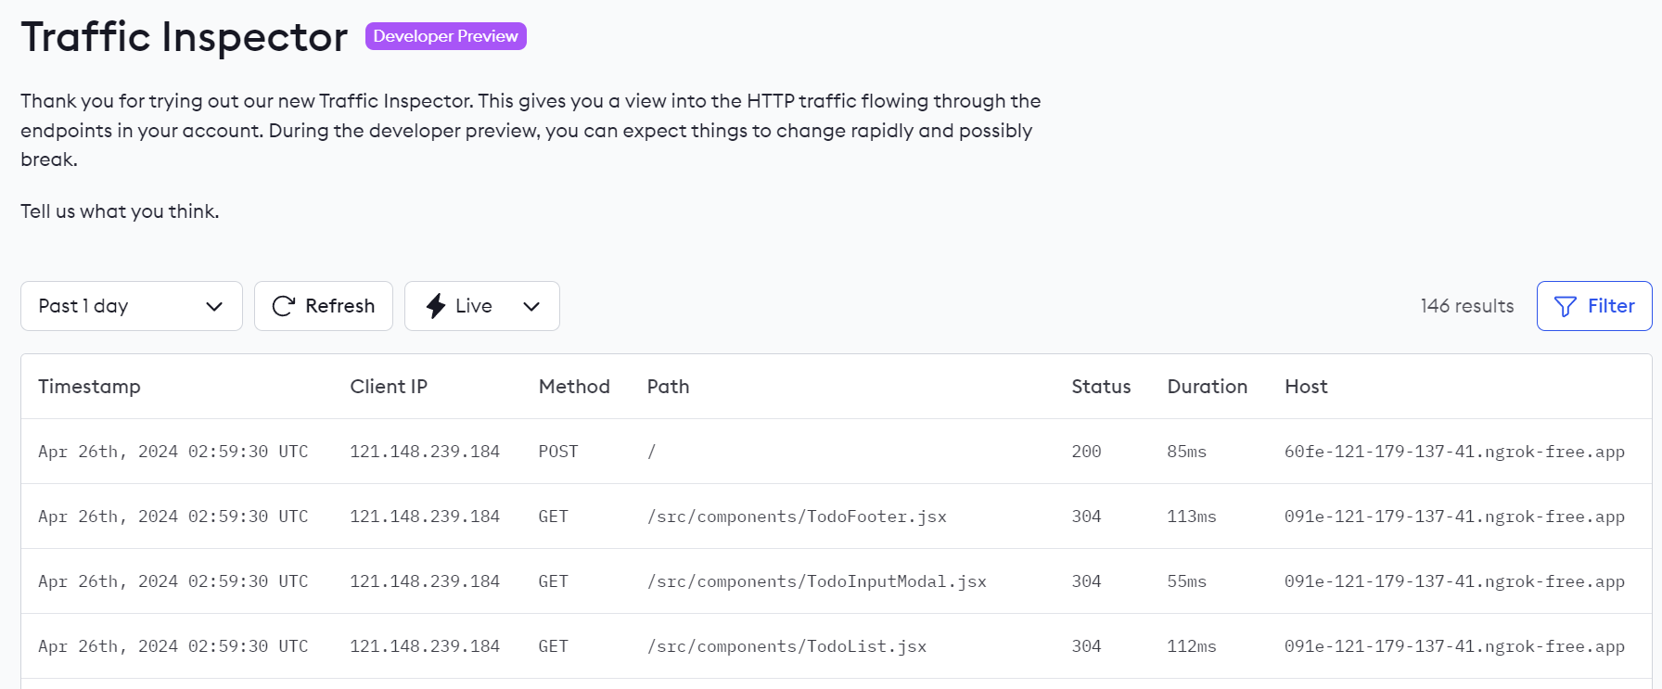The height and width of the screenshot is (689, 1662).
Task: Open the Filter button
Action: [x=1593, y=306]
